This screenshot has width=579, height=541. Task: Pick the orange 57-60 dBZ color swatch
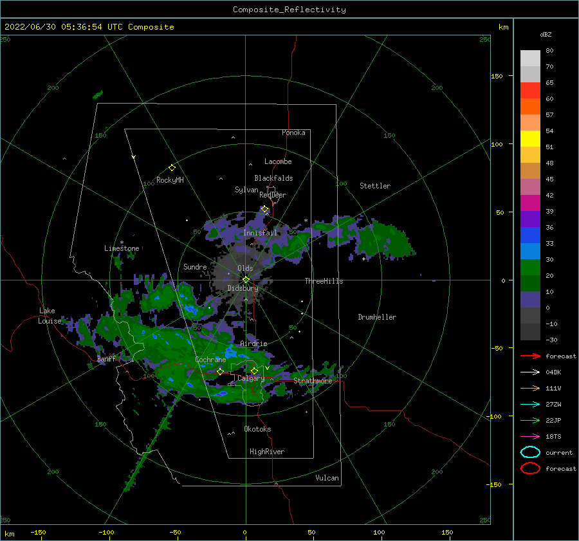[530, 107]
